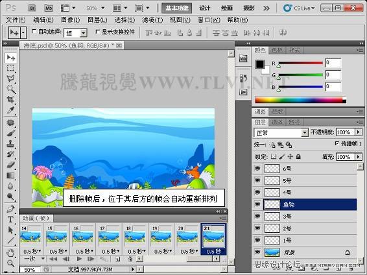The width and height of the screenshot is (367, 275).
Task: Select the Eyedropper tool
Action: click(x=11, y=110)
